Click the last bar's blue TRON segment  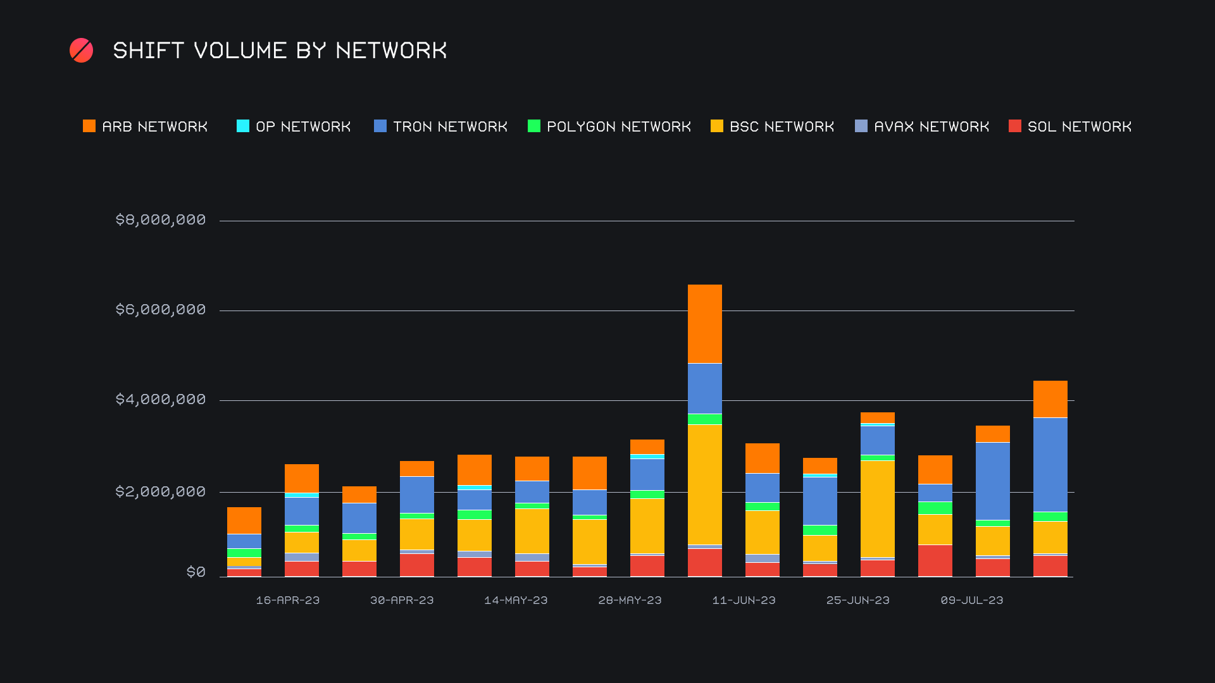[x=1050, y=465]
